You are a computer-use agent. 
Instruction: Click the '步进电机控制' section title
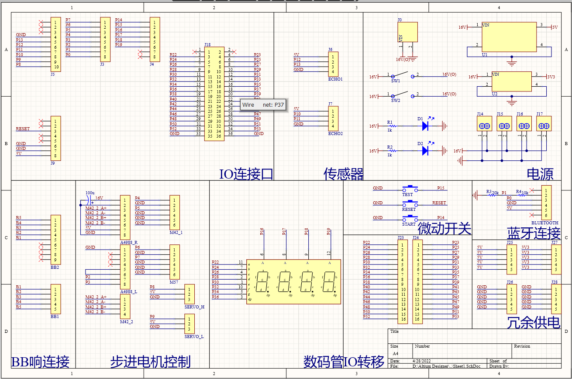(150, 362)
